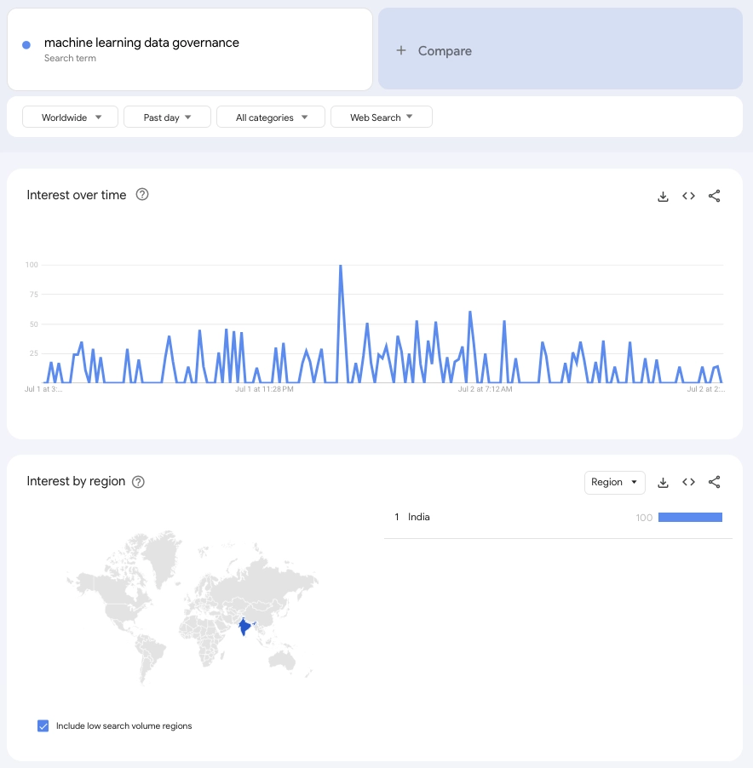The width and height of the screenshot is (753, 768).
Task: Open the Region granularity dropdown
Action: [614, 483]
